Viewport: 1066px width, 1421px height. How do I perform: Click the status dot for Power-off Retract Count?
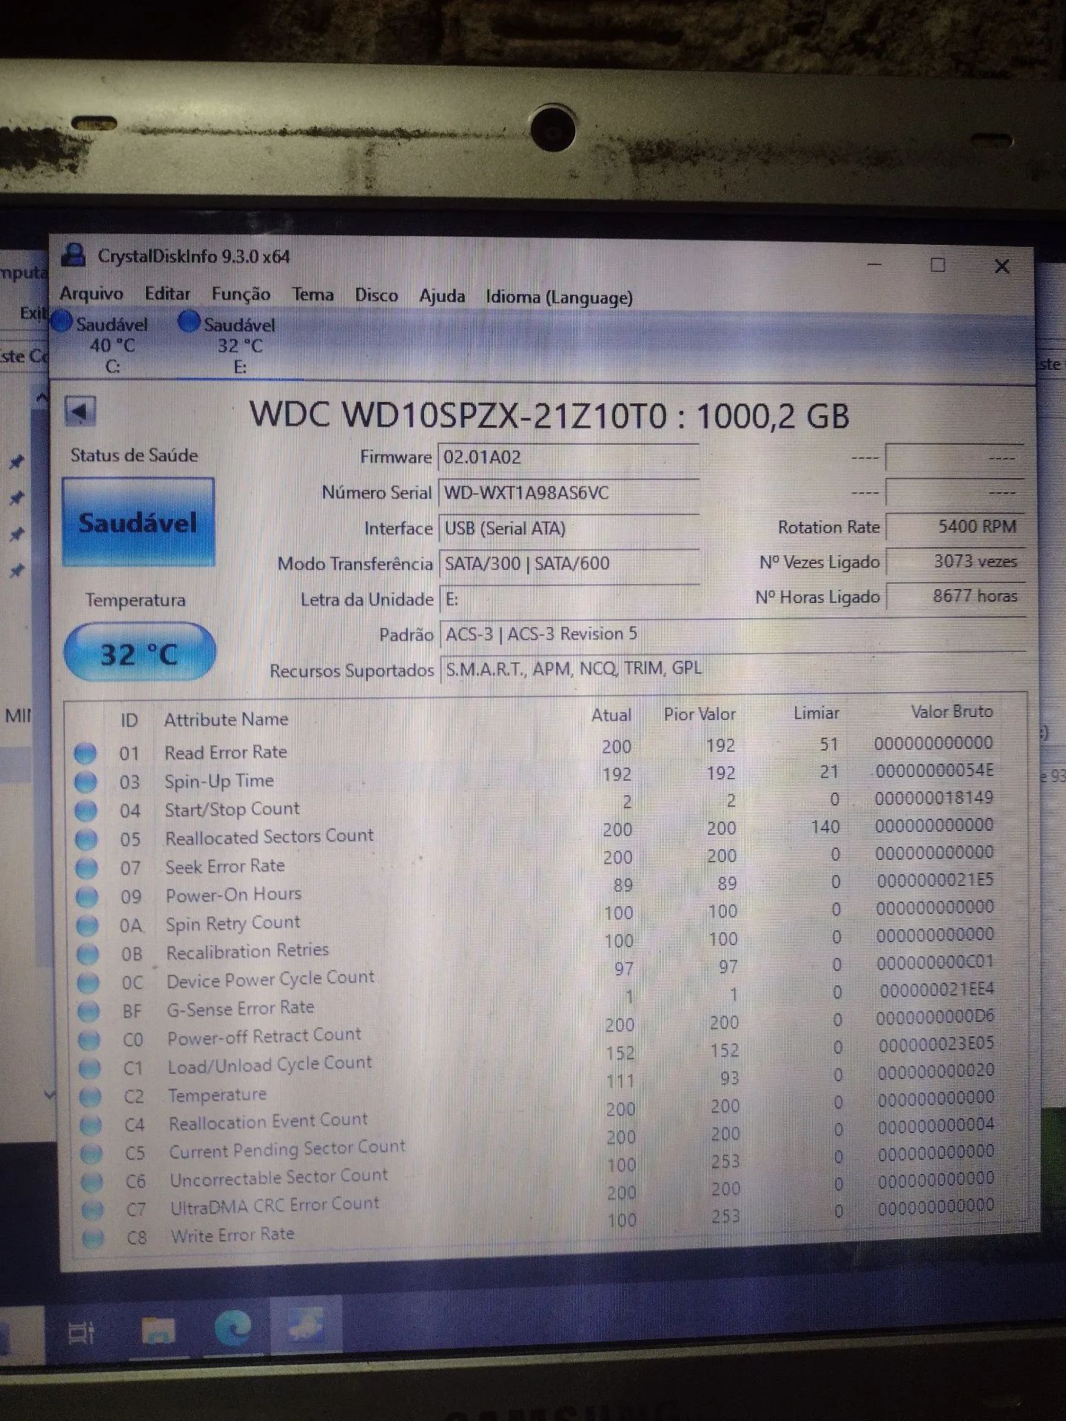[90, 1040]
